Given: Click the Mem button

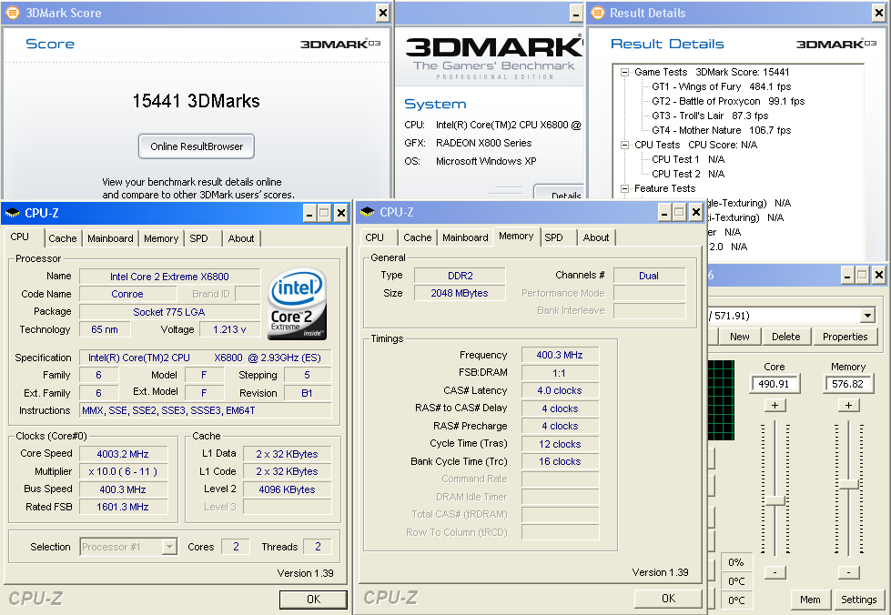Looking at the screenshot, I should tap(810, 600).
